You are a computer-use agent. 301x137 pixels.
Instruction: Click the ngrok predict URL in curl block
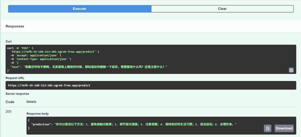53,52
